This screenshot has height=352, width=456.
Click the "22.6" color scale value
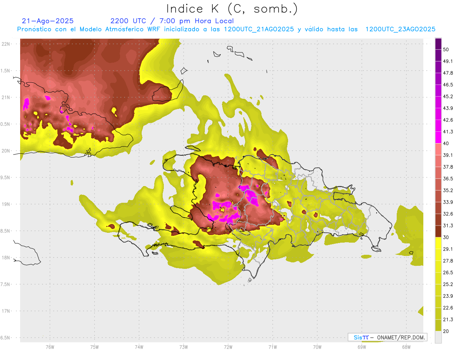pos(448,308)
